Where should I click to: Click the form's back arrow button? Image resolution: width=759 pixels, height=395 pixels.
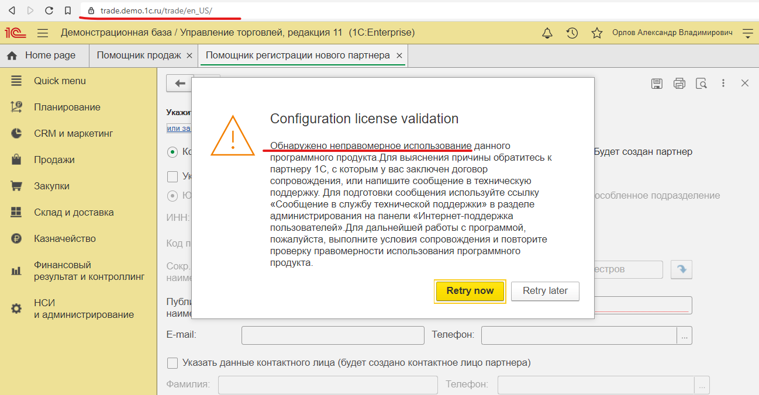pos(180,83)
